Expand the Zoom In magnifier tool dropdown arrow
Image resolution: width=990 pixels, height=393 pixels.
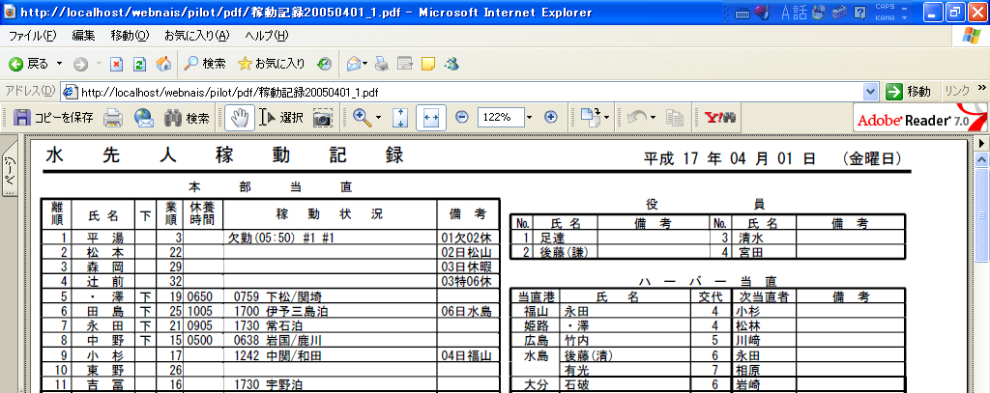click(379, 118)
